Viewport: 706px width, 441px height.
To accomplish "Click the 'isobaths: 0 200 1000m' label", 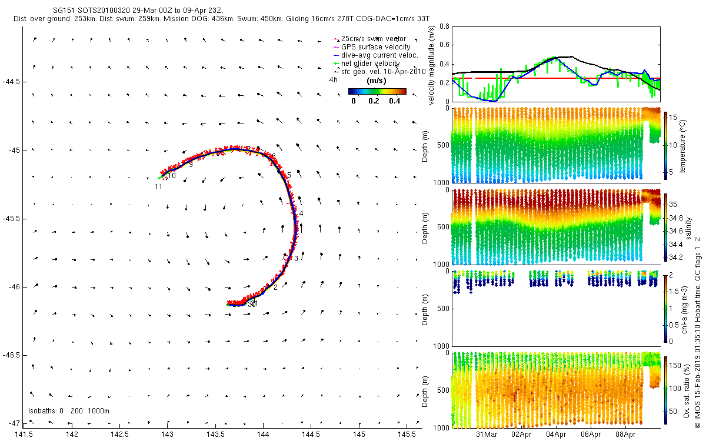I will pos(69,410).
